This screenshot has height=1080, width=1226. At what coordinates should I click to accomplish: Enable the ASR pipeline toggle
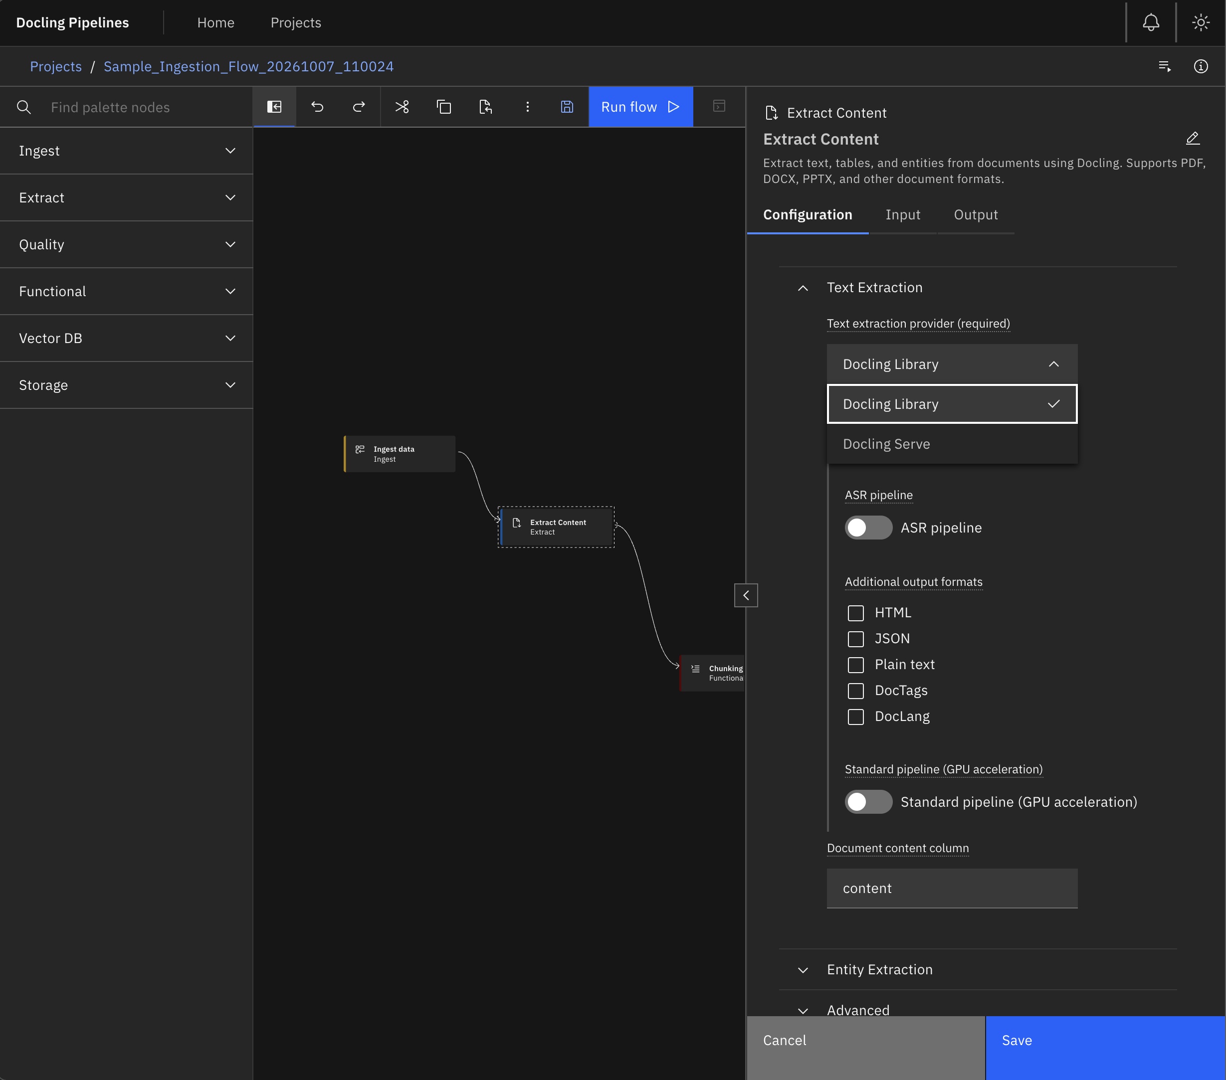868,528
